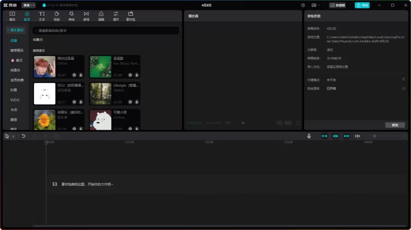The height and width of the screenshot is (230, 411).
Task: Open the 菜单 dropdown menu
Action: coord(28,5)
